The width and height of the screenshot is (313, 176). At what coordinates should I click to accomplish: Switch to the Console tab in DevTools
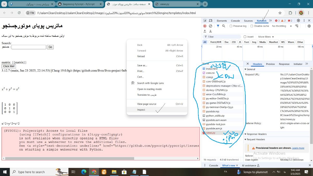tap(235, 21)
